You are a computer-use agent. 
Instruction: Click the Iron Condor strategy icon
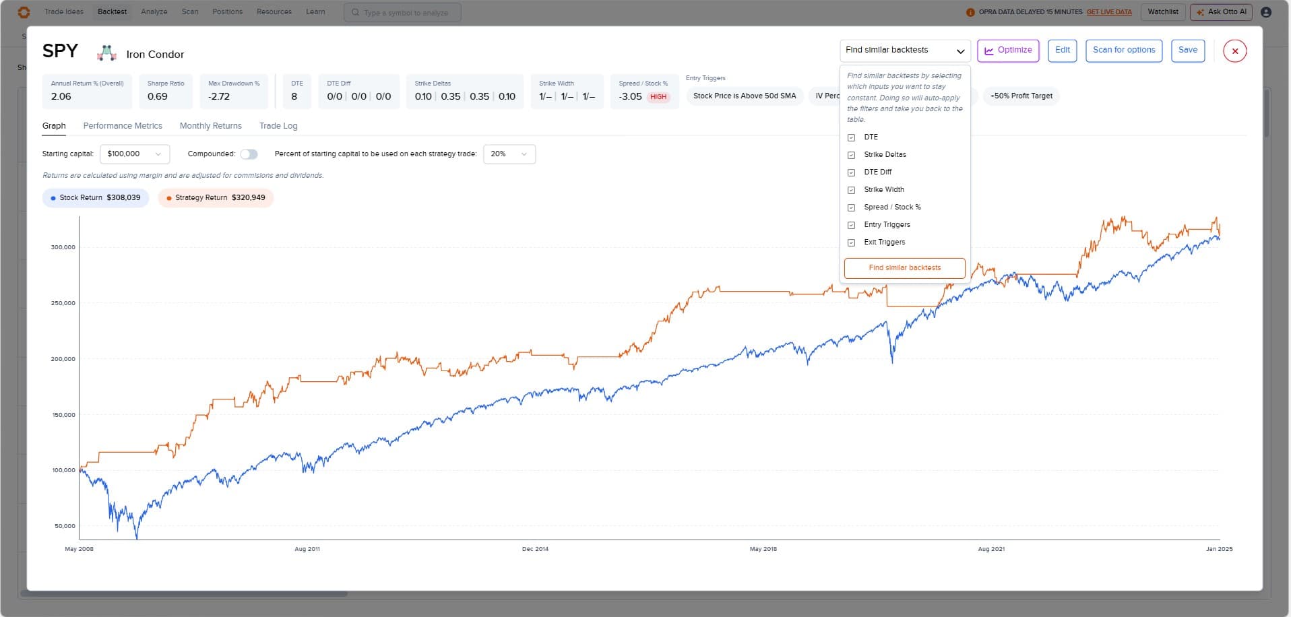click(106, 53)
